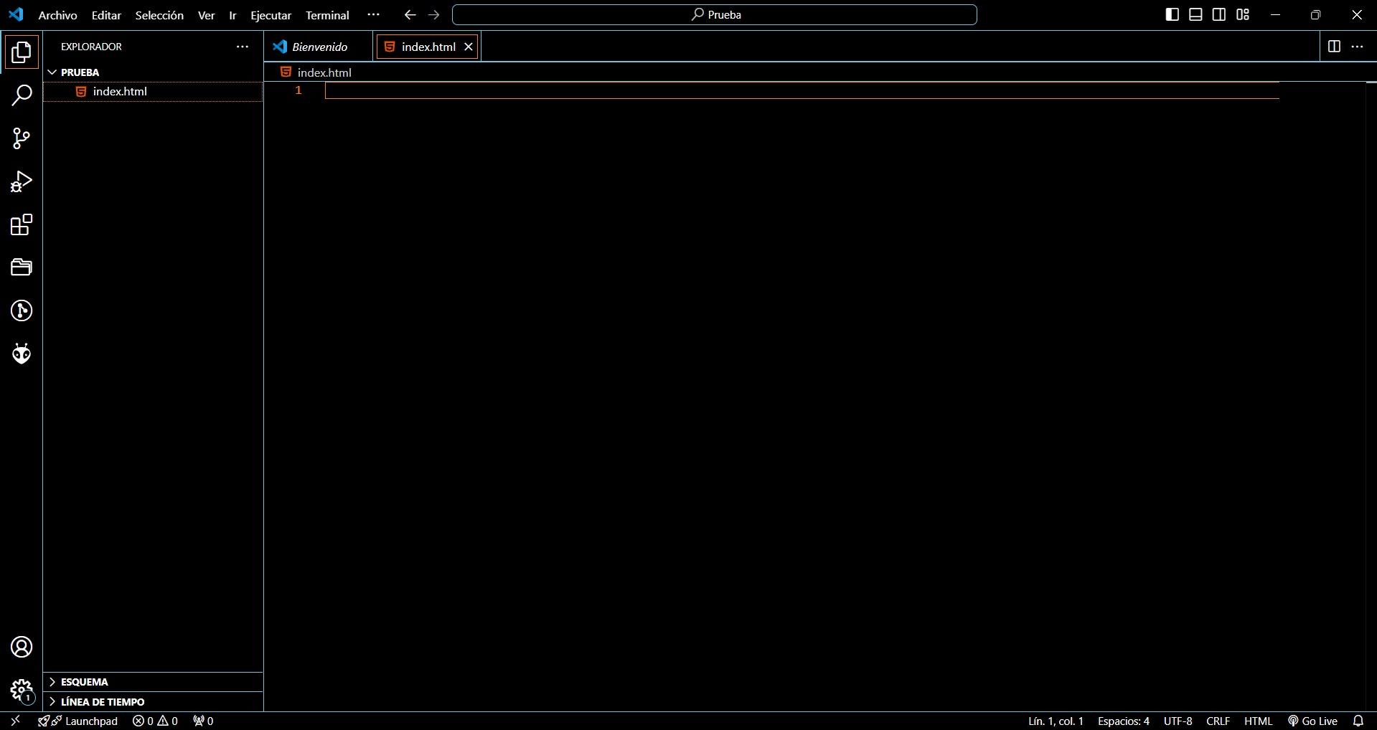Screen dimensions: 1377x730
Task: Open the Editar menu
Action: tap(106, 14)
